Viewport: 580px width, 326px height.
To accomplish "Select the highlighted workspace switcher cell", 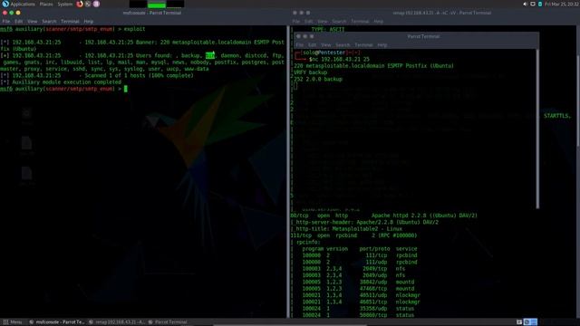I will click(527, 322).
